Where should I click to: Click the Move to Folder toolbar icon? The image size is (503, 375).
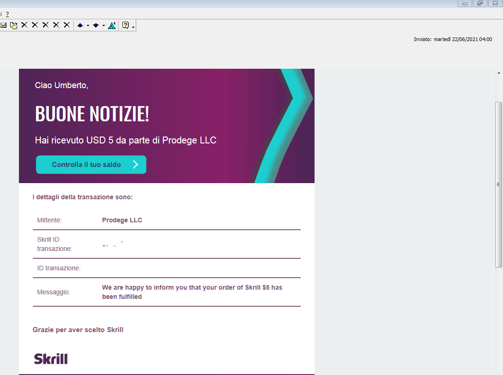pyautogui.click(x=14, y=25)
